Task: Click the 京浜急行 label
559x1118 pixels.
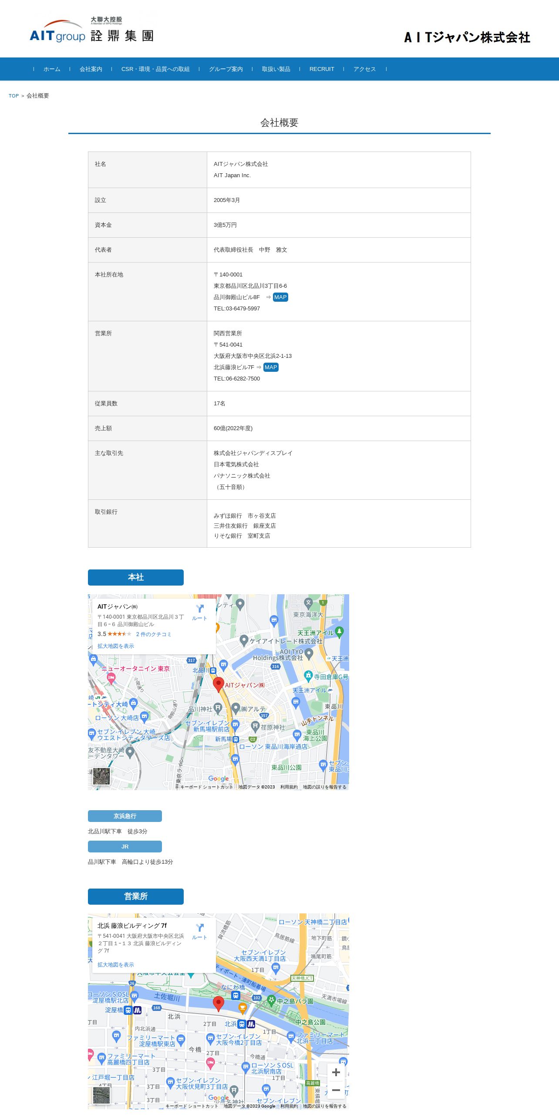Action: (x=125, y=816)
